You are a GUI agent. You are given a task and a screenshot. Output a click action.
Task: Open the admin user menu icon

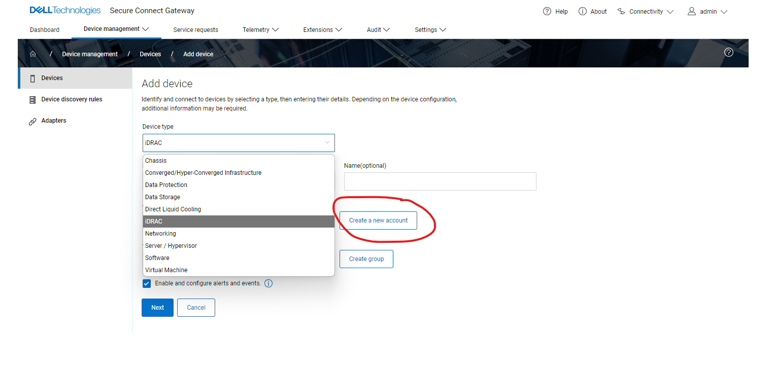click(x=691, y=11)
